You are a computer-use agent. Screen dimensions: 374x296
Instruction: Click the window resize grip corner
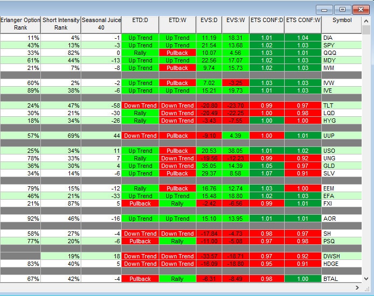367,289
